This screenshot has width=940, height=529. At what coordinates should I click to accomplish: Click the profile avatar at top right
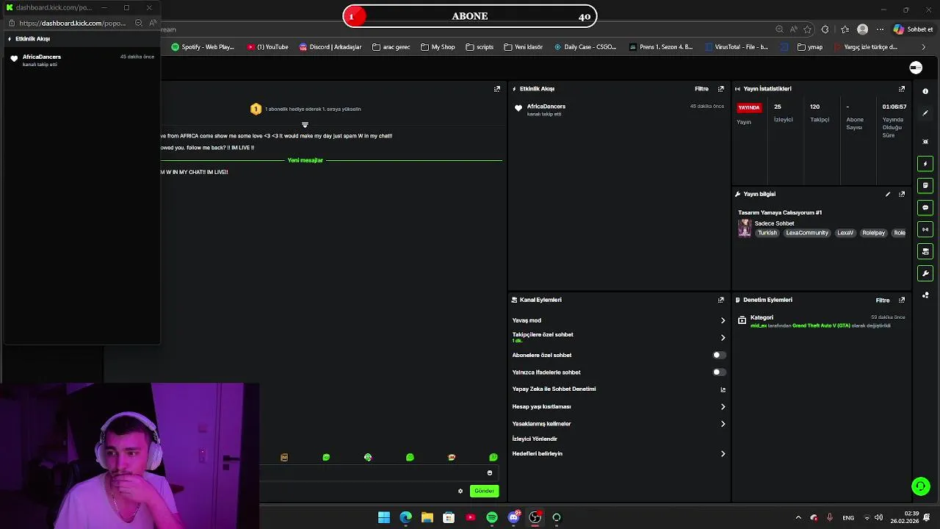click(x=916, y=68)
